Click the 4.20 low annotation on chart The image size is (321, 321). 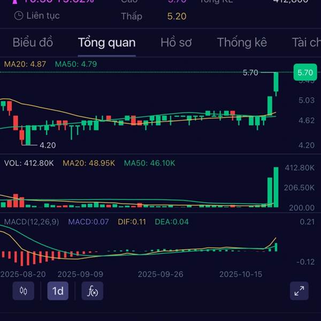(48, 146)
